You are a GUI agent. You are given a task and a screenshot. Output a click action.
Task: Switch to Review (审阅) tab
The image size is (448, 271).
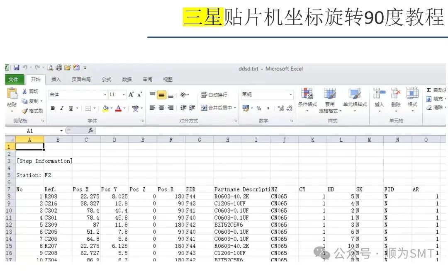click(x=147, y=80)
